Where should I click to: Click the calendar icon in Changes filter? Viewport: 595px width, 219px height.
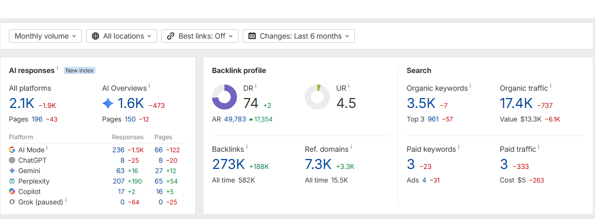coord(252,36)
